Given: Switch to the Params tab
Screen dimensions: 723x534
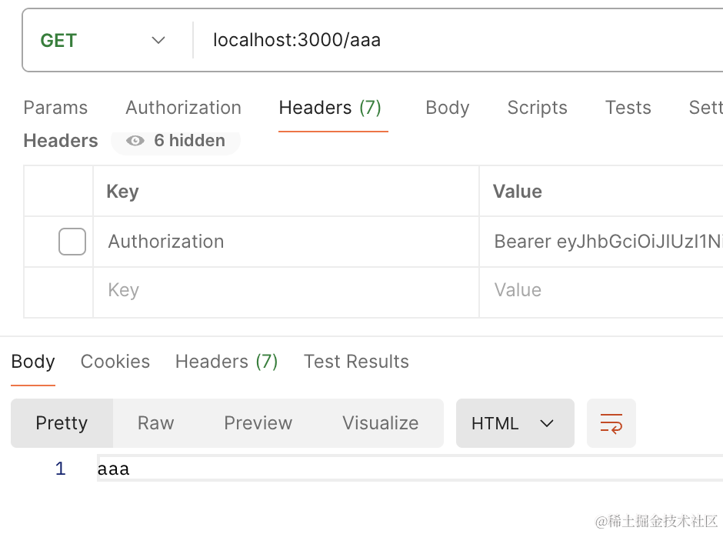Looking at the screenshot, I should [x=55, y=108].
